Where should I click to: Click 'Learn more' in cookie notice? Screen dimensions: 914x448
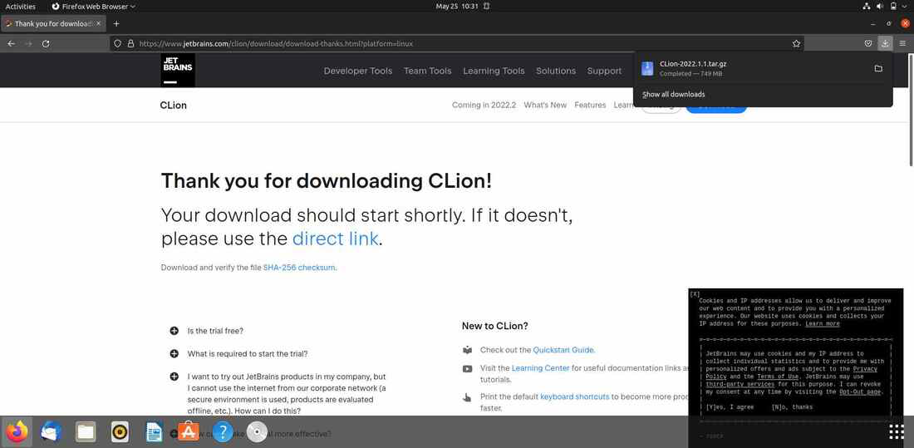822,324
